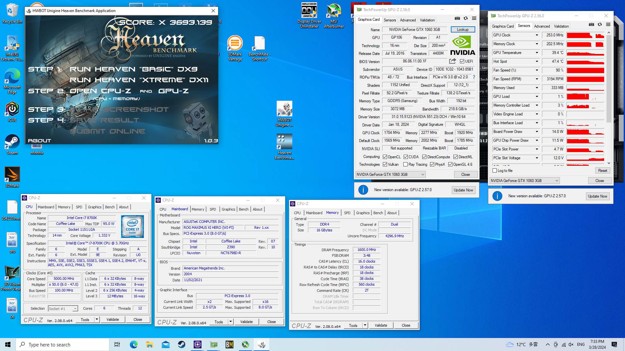Open Heaven Benchmark desktop shortcut
Image resolution: width=625 pixels, height=351 pixels.
284,147
